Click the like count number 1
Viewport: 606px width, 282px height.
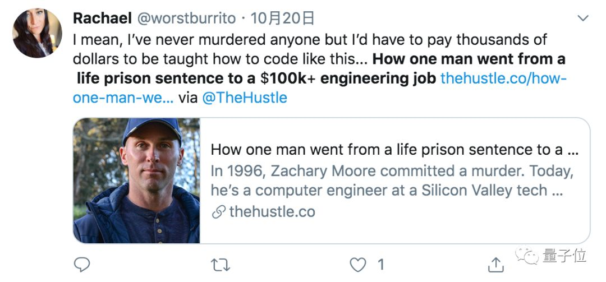(x=380, y=265)
